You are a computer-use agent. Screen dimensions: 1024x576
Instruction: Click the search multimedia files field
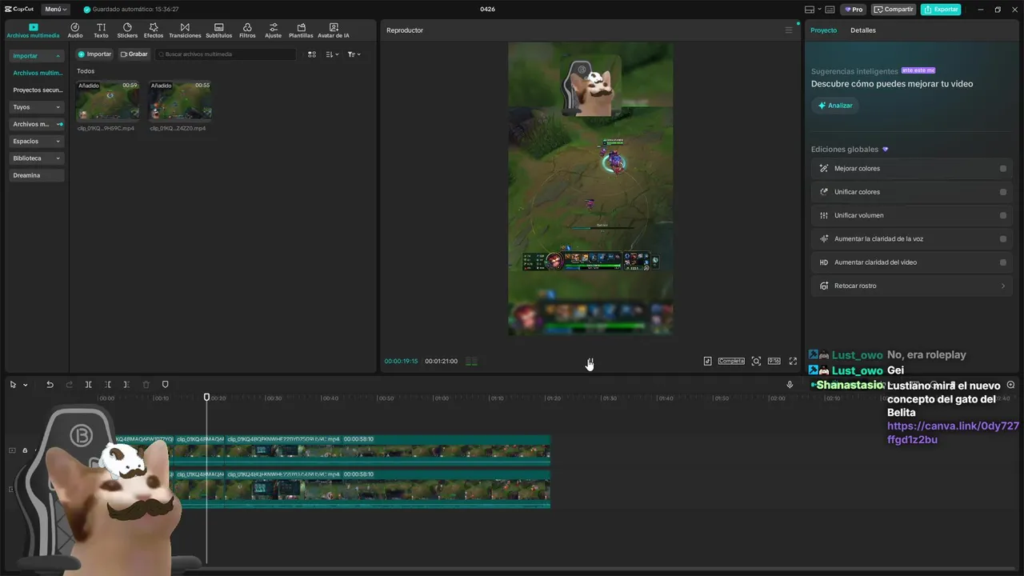pyautogui.click(x=226, y=54)
